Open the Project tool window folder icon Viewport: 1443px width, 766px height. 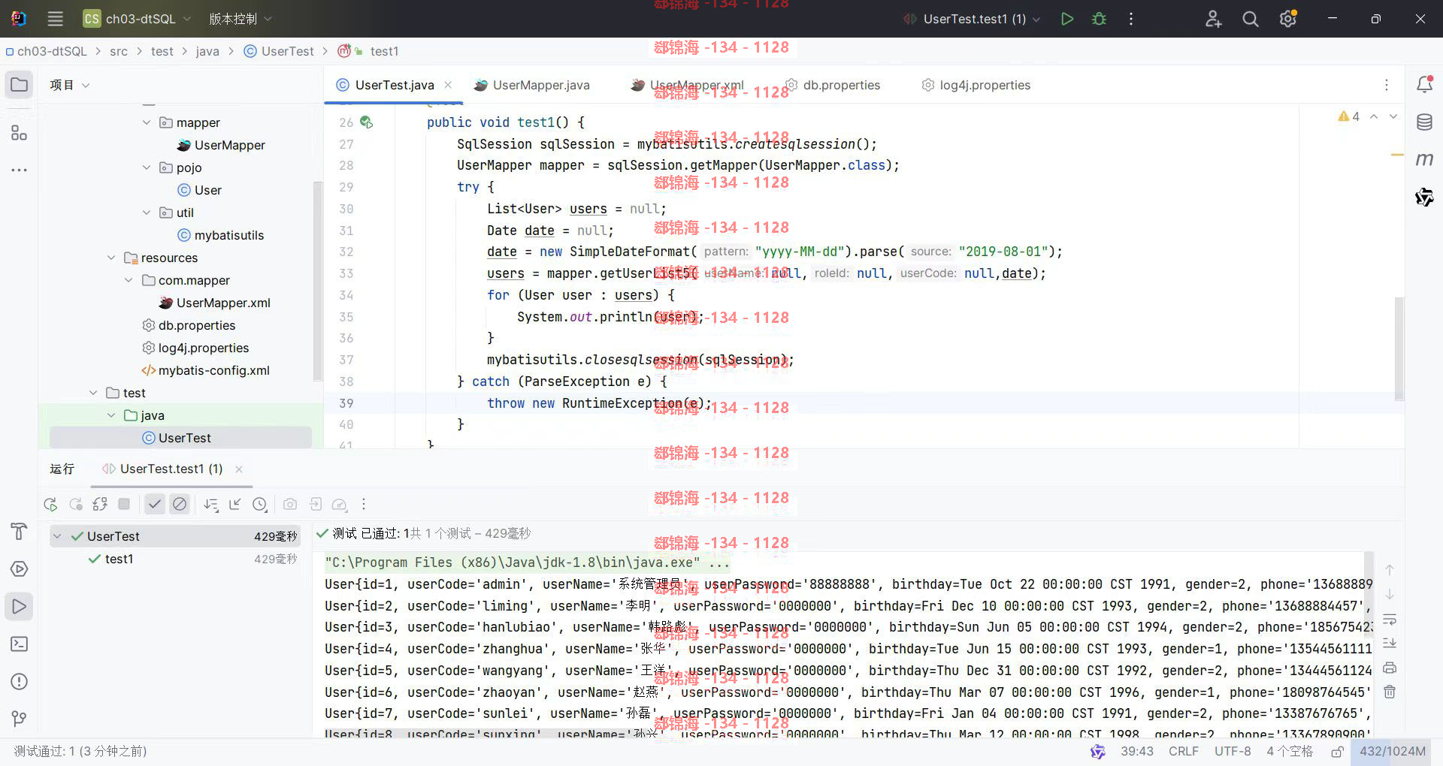click(x=20, y=85)
